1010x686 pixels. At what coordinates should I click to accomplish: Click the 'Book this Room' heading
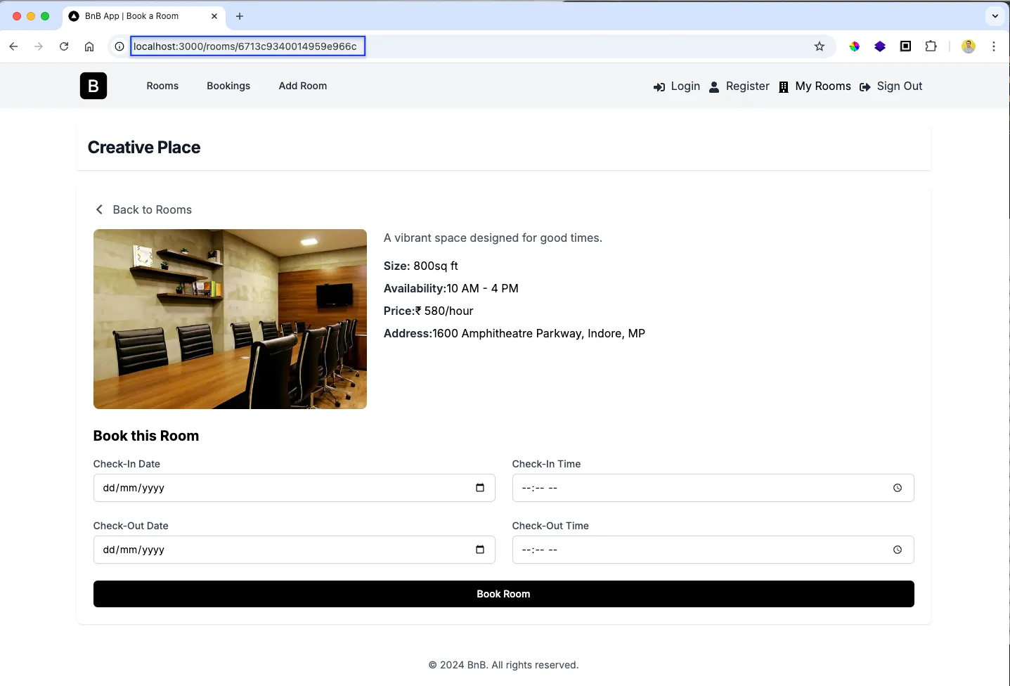[x=146, y=436]
